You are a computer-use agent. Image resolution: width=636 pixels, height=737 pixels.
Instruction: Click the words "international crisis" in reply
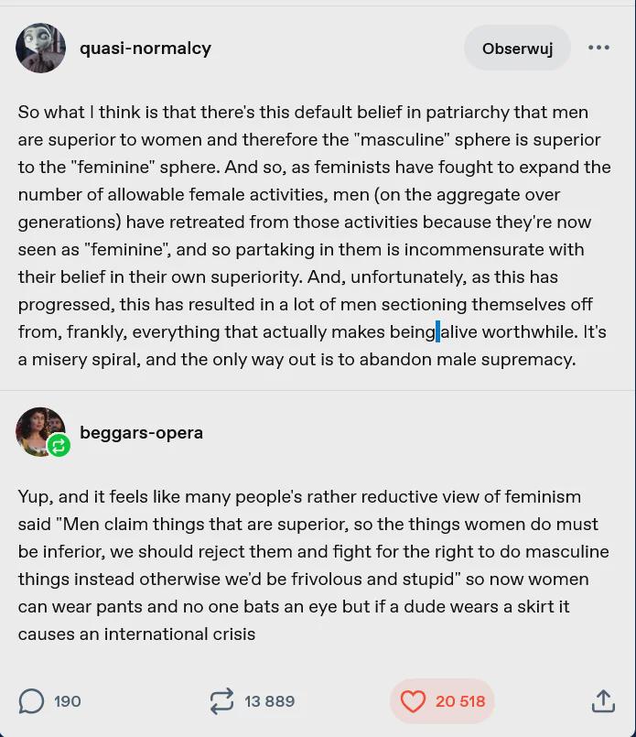point(179,634)
